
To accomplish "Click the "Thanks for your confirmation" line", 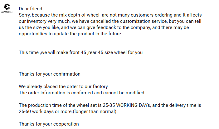I will click(50, 74).
